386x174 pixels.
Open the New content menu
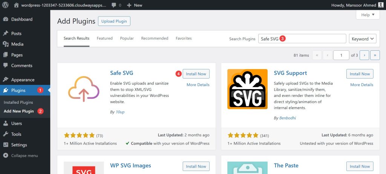pos(135,5)
